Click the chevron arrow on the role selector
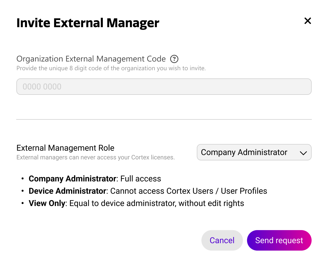This screenshot has height=267, width=328. [x=303, y=153]
